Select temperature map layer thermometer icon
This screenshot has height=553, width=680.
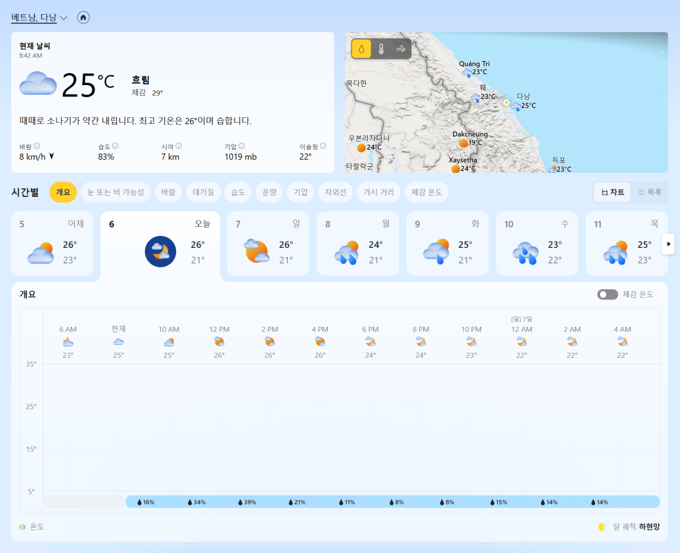pyautogui.click(x=381, y=49)
